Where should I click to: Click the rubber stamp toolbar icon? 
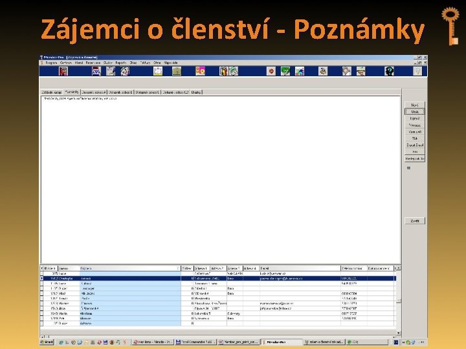pyautogui.click(x=323, y=71)
